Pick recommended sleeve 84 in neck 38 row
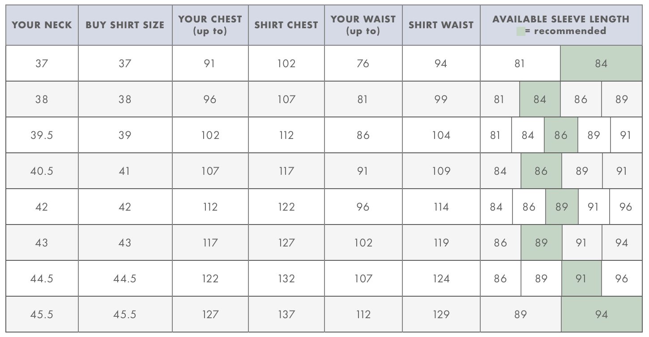 540,99
